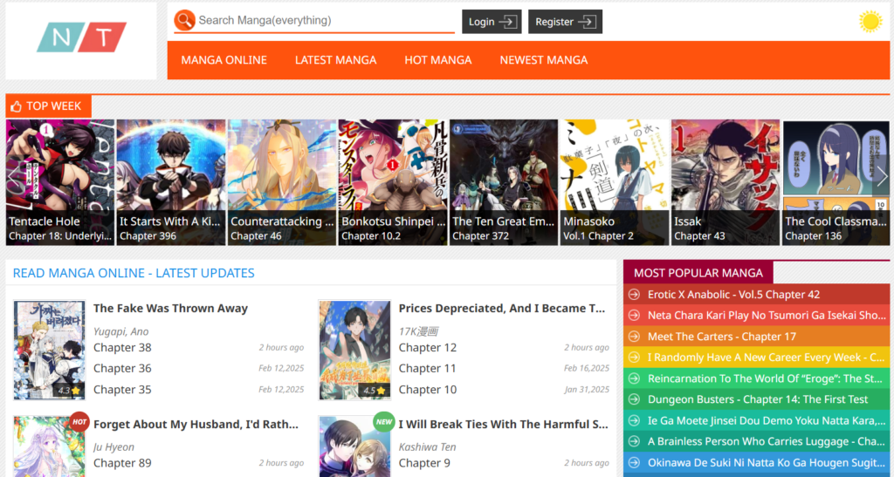Open the HOT MANGA menu
Image resolution: width=894 pixels, height=477 pixels.
(438, 60)
